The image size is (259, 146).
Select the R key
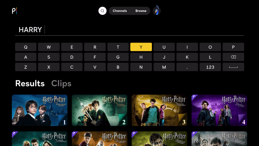(95, 47)
